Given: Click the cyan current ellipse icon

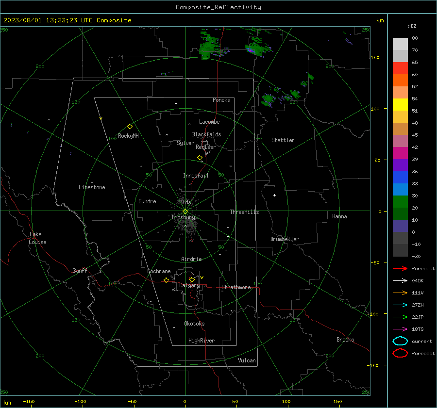Looking at the screenshot, I should [400, 341].
